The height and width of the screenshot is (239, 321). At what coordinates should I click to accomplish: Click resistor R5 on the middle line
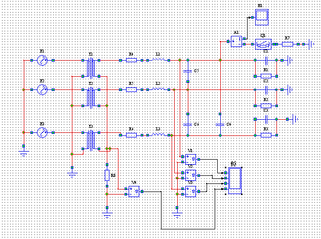point(132,89)
